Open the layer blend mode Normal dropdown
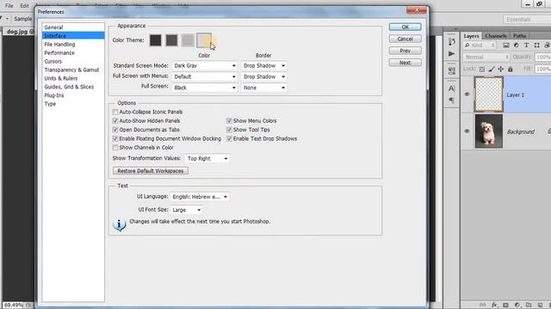This screenshot has width=551, height=309. point(486,58)
